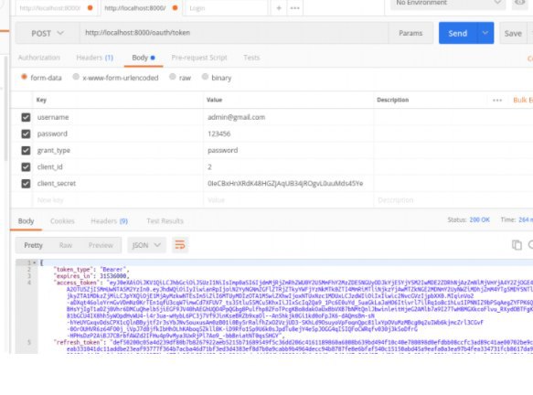Open the request Headers (1) tab
The width and height of the screenshot is (533, 395).
point(95,58)
